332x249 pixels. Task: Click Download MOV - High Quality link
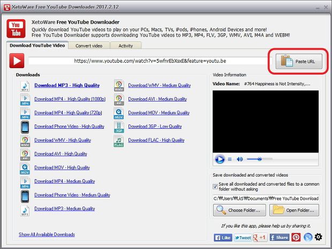(62, 167)
